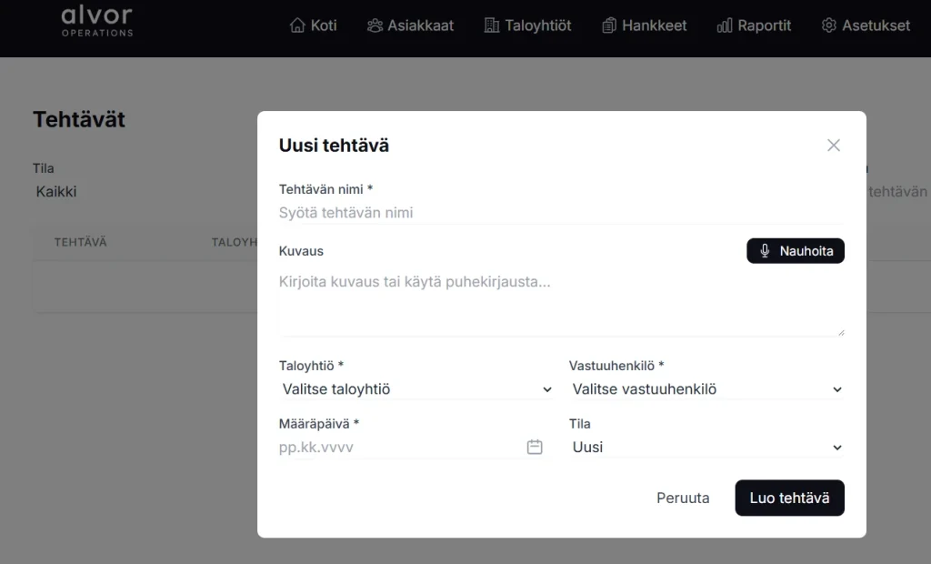Click Peruuta to cancel the task
931x564 pixels.
click(683, 498)
